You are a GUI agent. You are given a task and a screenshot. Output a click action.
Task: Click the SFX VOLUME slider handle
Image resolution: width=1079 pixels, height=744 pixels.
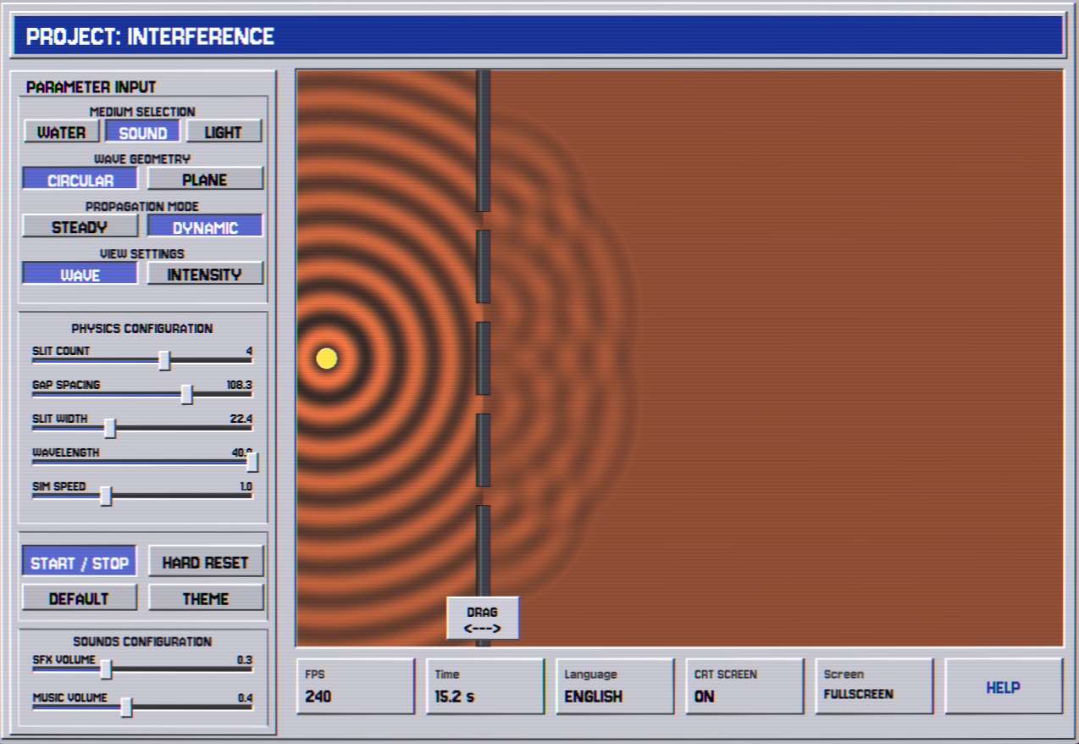click(106, 669)
